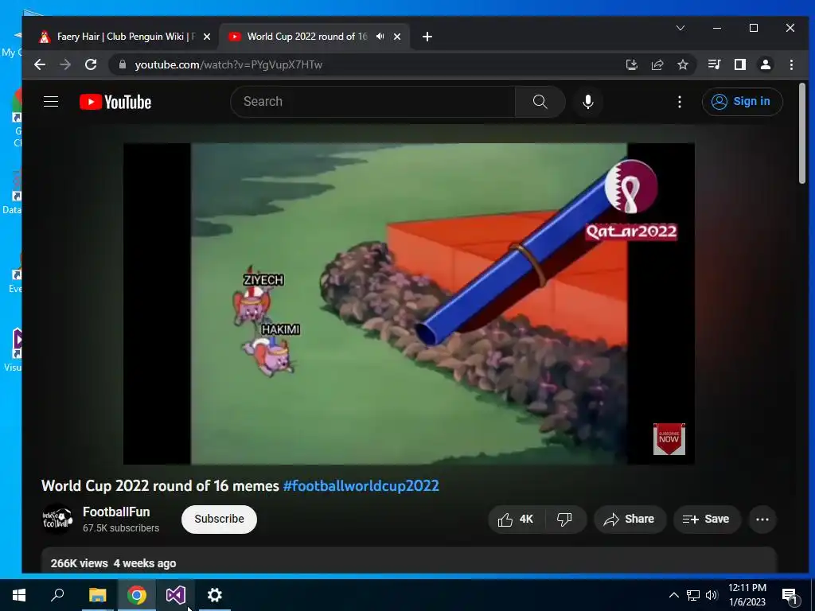Open the FootballFun channel avatar
The height and width of the screenshot is (611, 815).
point(57,519)
